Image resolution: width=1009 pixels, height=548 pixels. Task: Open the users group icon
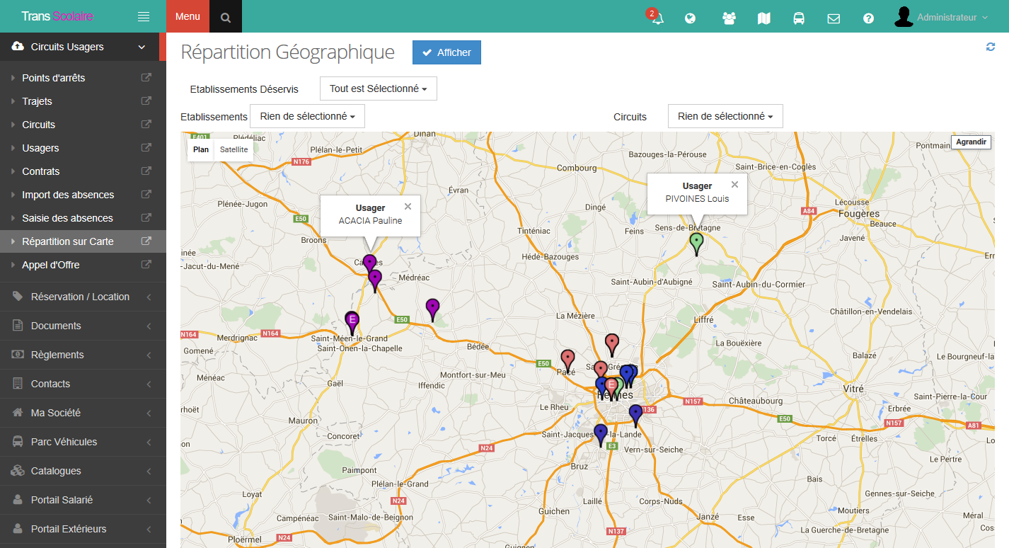point(729,18)
